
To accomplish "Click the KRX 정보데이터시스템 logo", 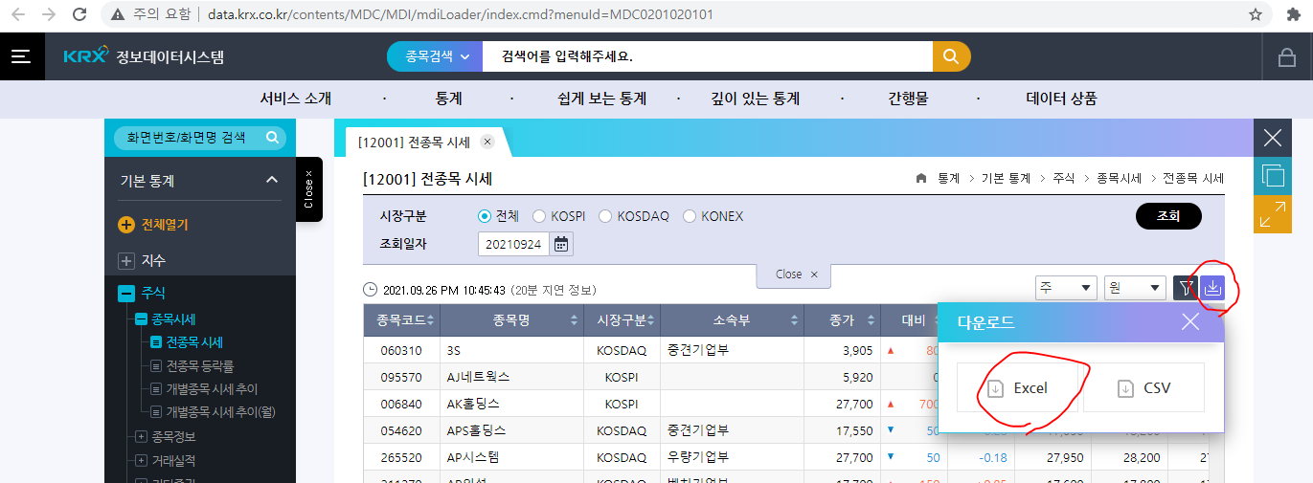I will pos(144,56).
